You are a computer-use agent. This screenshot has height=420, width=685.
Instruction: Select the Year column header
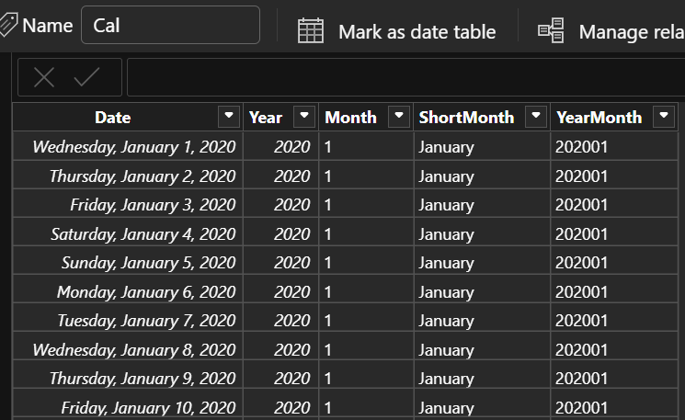[266, 118]
